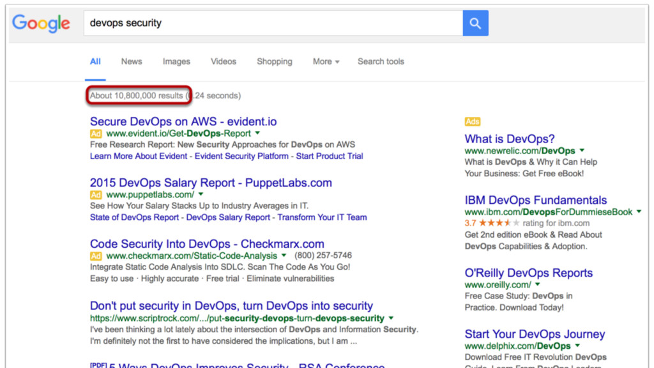Select the All results tab
Viewport: 654px width, 368px height.
(95, 61)
